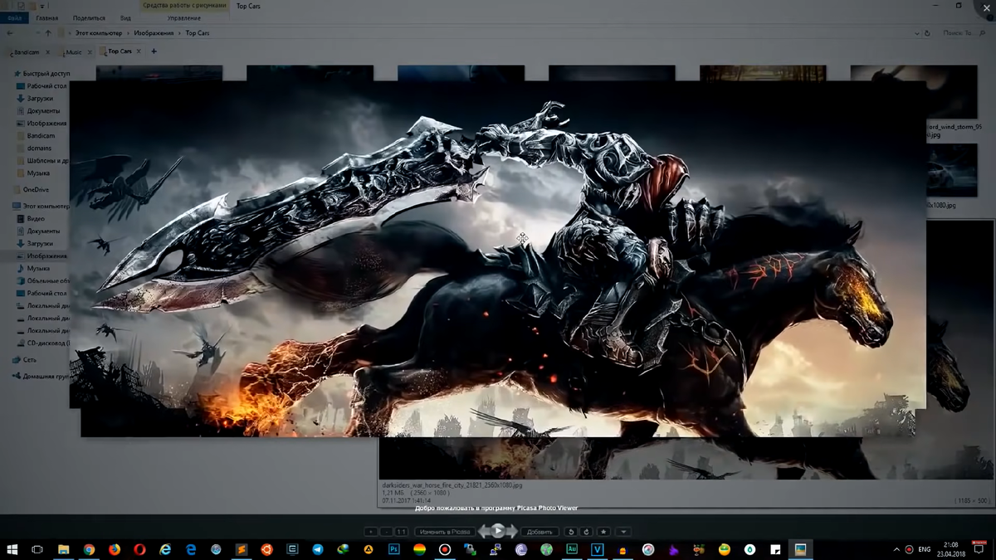Star the current photo as favorite
The width and height of the screenshot is (996, 560).
pyautogui.click(x=603, y=532)
